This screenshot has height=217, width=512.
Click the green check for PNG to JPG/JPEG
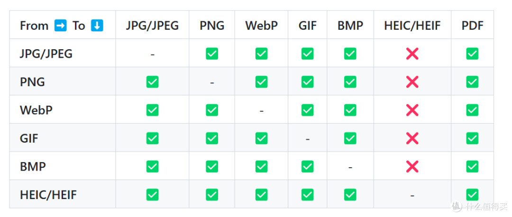[x=153, y=82]
